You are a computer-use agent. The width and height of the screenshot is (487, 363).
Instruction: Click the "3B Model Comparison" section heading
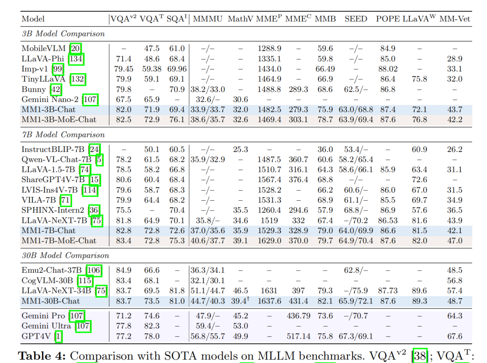tap(64, 34)
